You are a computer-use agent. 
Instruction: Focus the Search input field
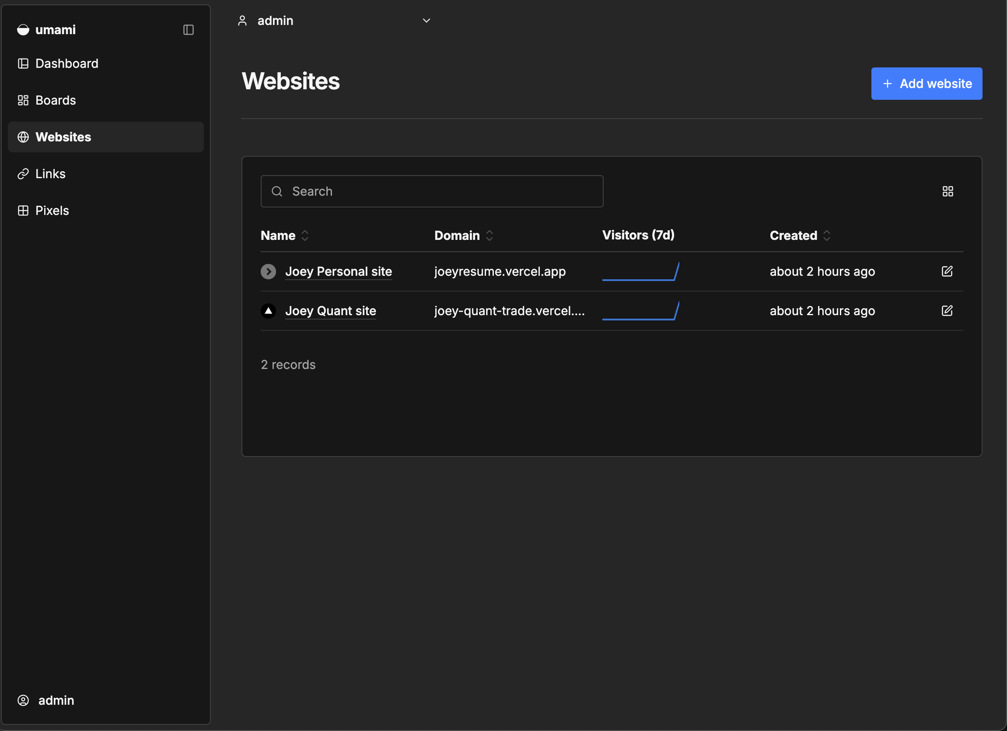click(x=432, y=191)
